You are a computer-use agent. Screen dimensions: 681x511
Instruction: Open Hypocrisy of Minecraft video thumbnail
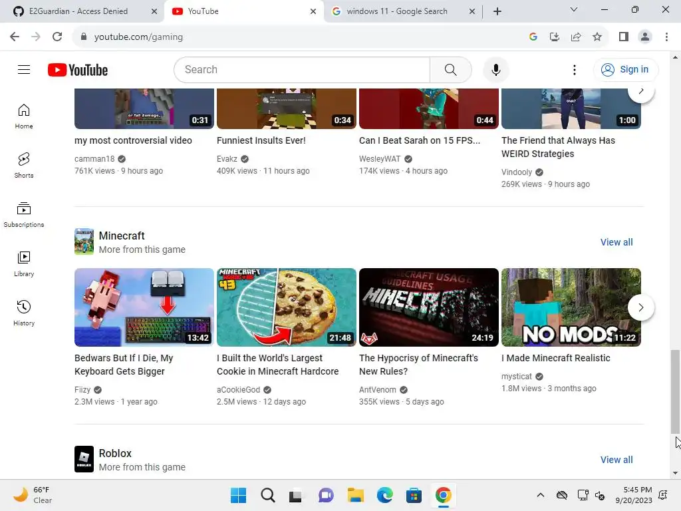(429, 307)
